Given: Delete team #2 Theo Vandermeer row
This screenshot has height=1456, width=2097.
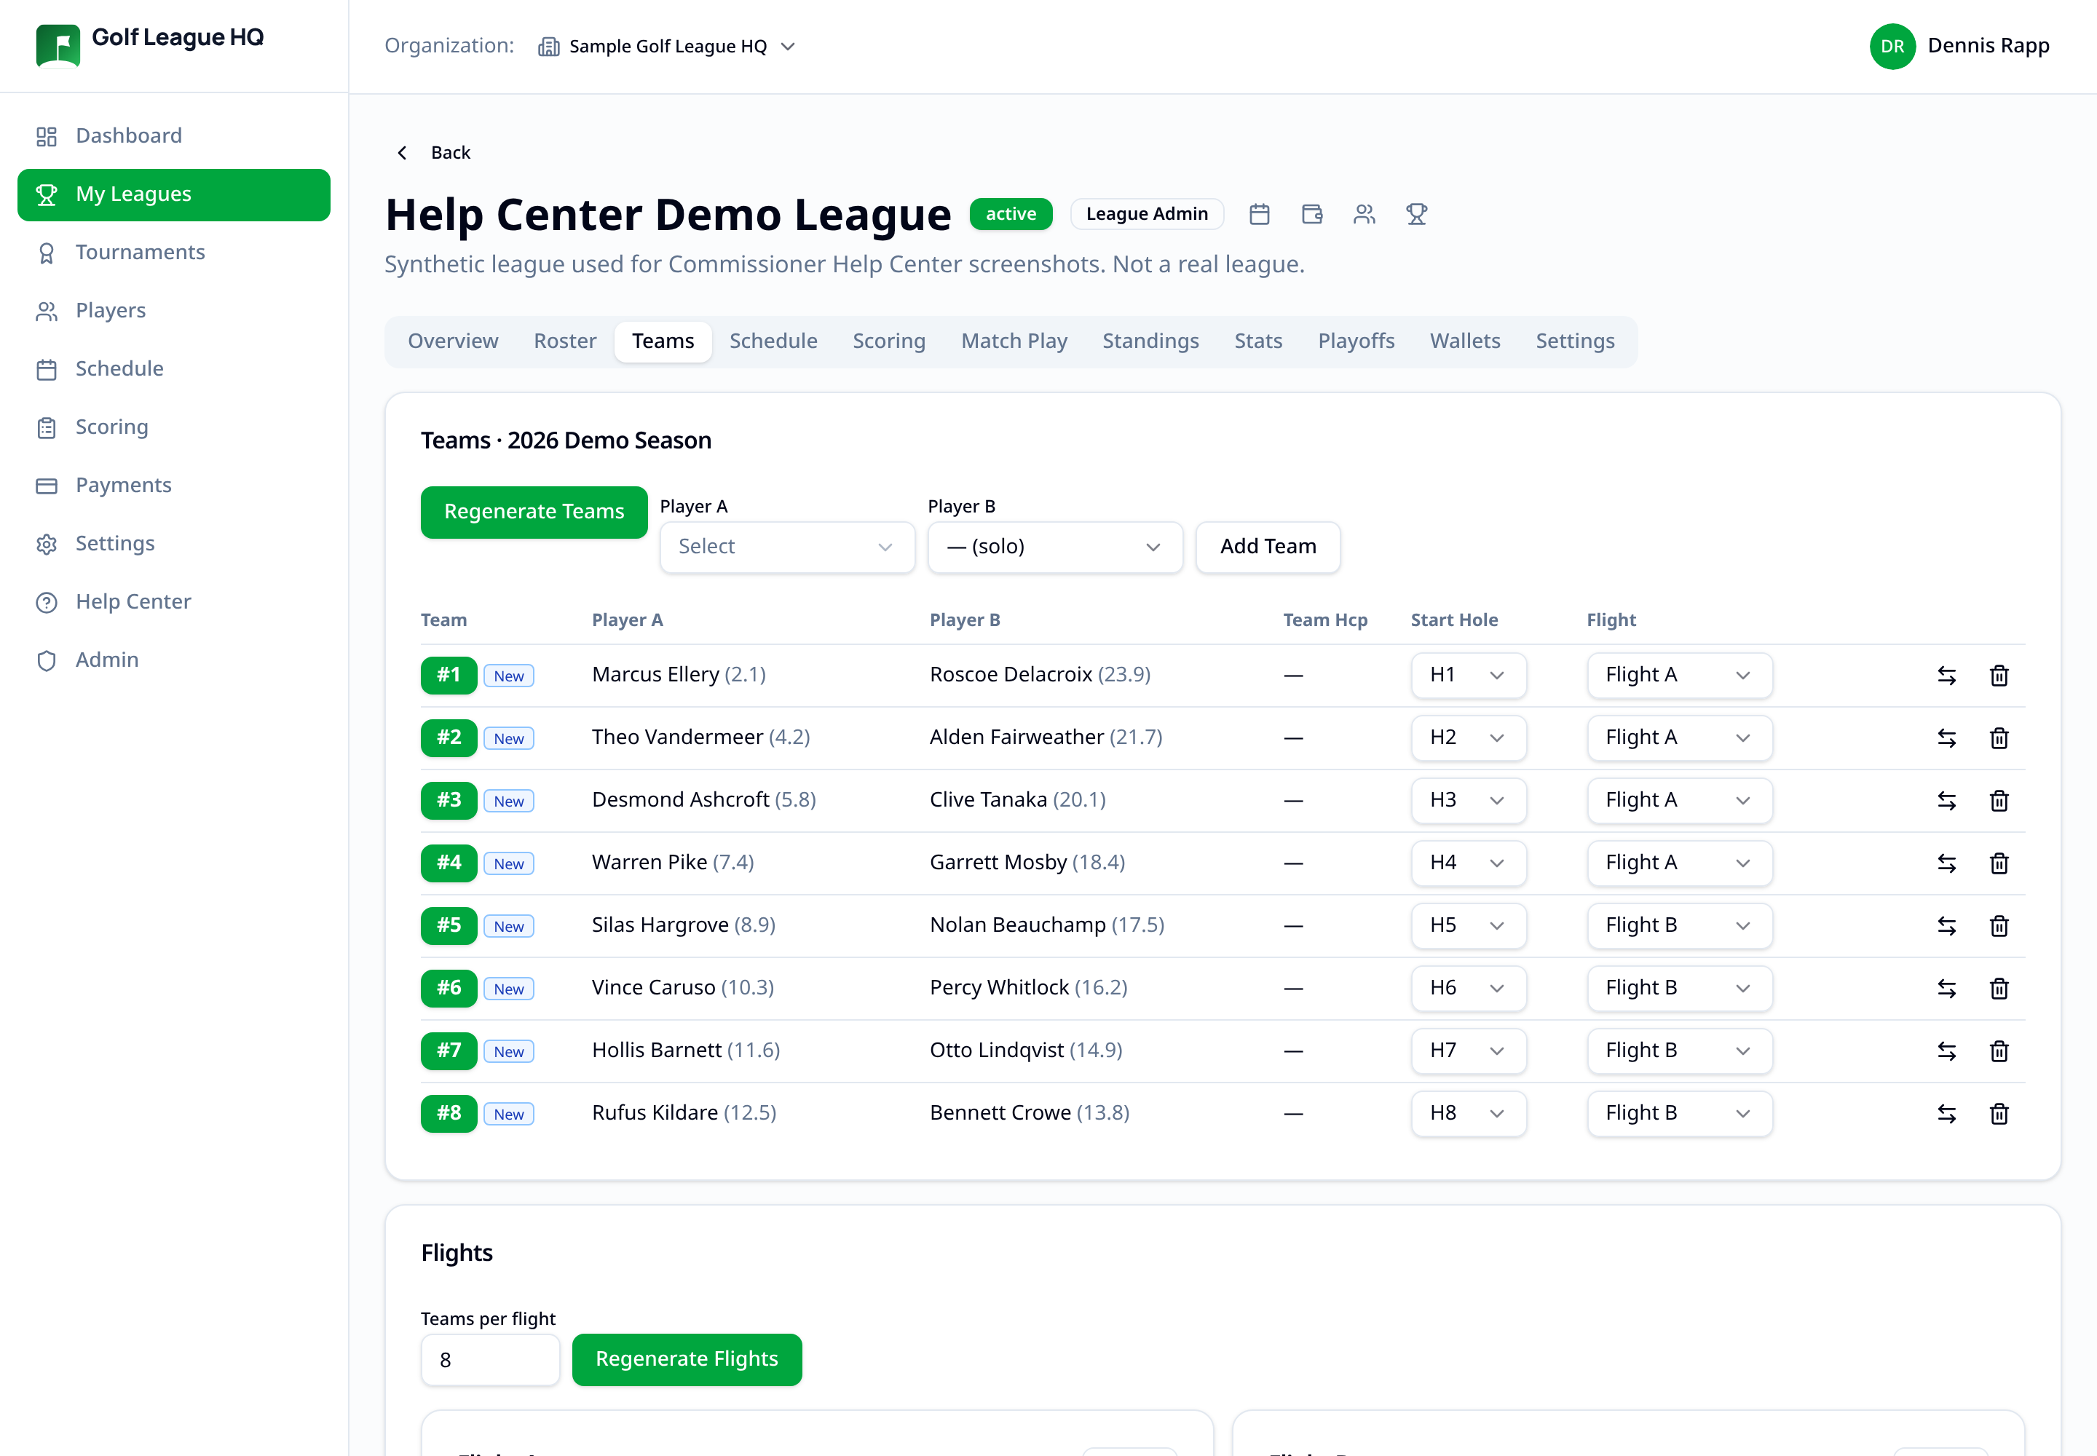Looking at the screenshot, I should point(1999,738).
